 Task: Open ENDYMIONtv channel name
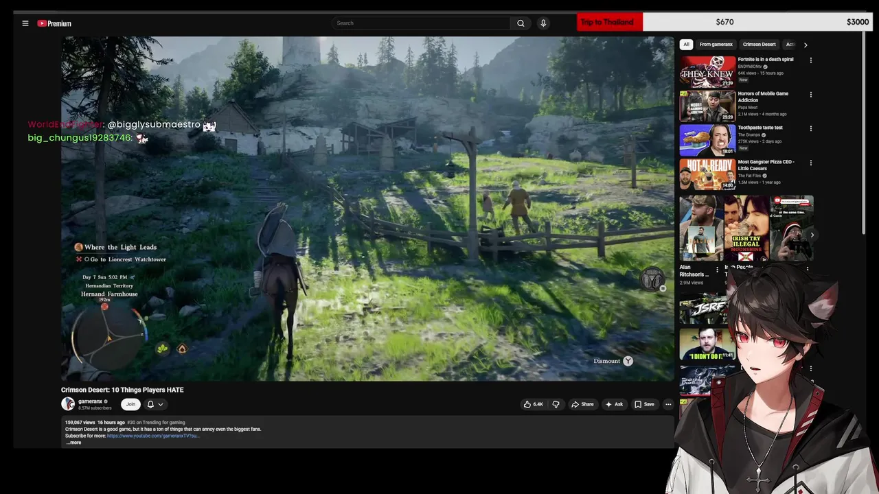pyautogui.click(x=751, y=67)
